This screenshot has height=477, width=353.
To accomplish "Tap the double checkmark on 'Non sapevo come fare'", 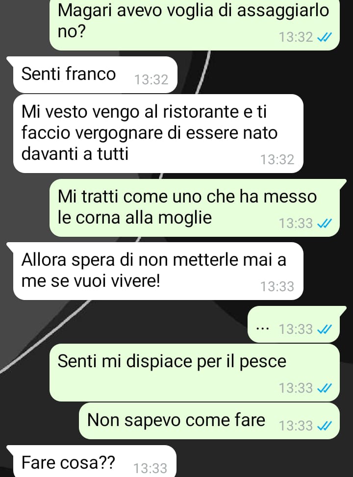I will (324, 426).
